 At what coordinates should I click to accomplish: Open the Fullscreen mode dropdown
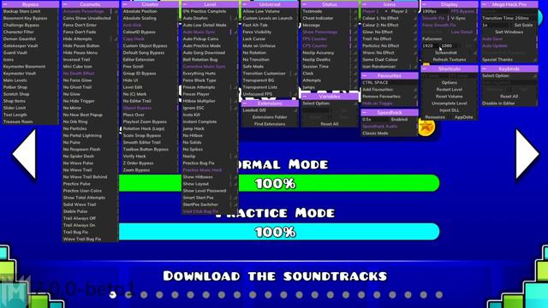[449, 38]
